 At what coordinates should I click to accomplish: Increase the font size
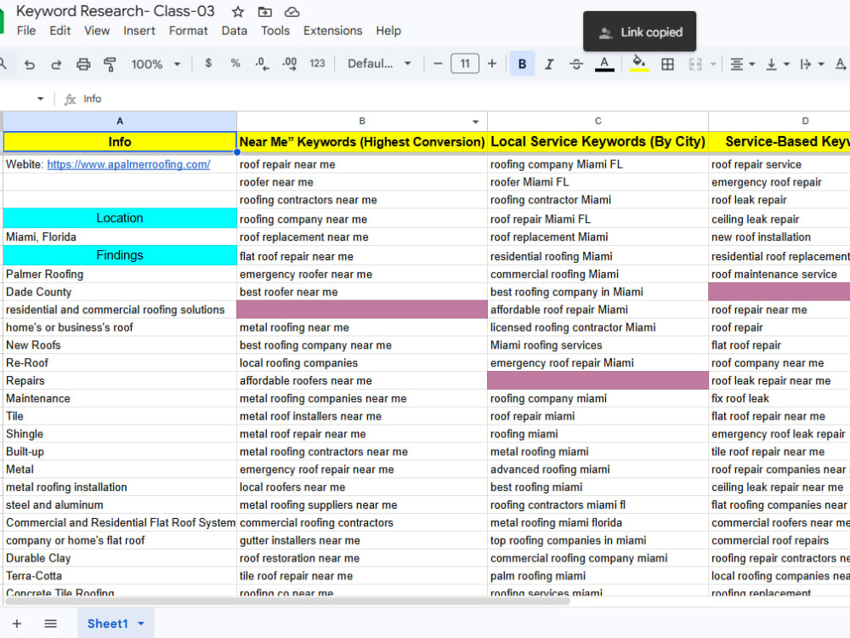(491, 64)
